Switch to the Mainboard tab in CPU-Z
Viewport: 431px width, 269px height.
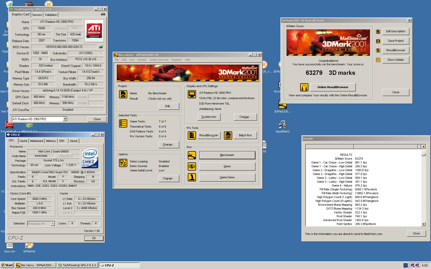tap(37, 141)
